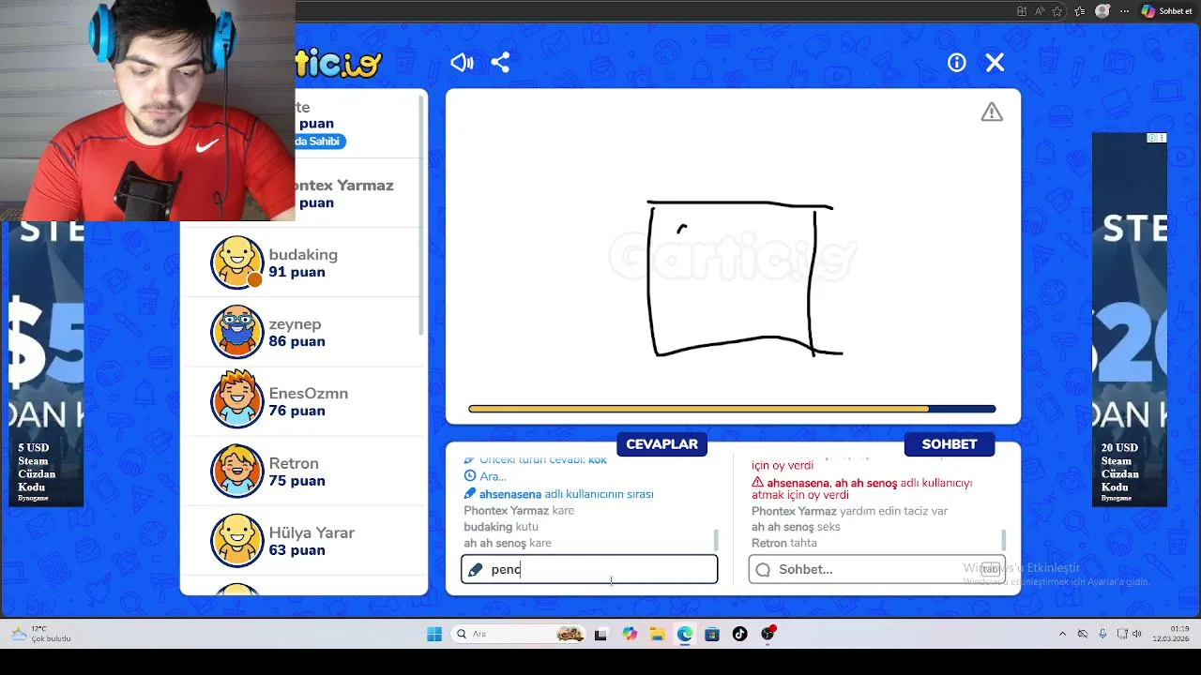
Task: Expand hidden system tray icons chevron
Action: [1062, 634]
